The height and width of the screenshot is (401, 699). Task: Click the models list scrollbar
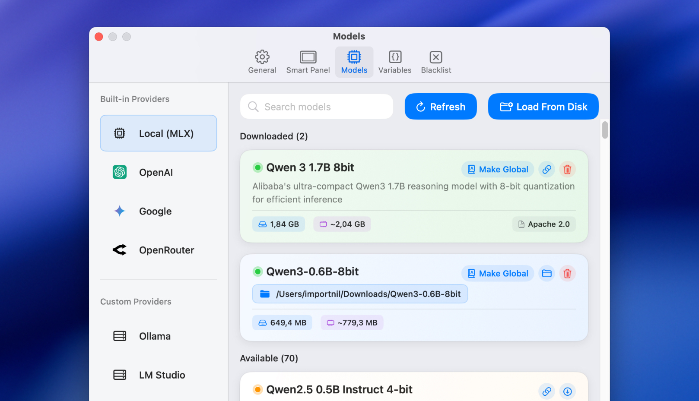(605, 130)
